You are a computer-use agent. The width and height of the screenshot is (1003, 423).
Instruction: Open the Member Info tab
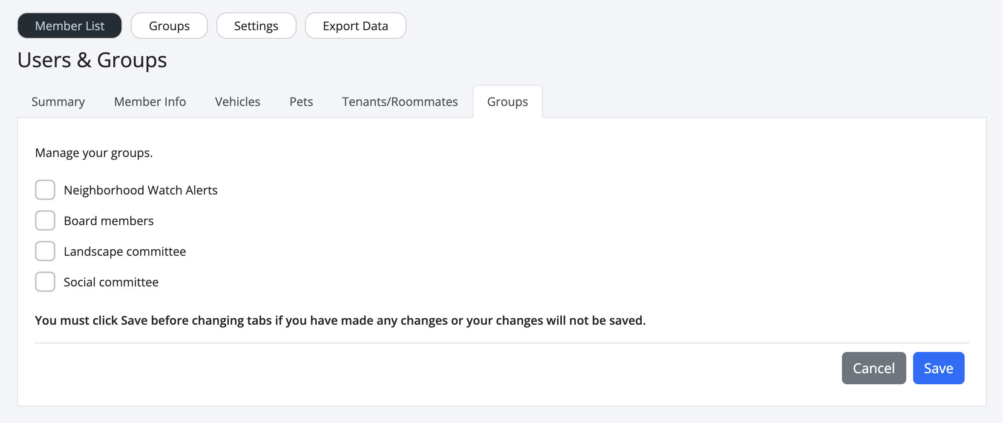(x=150, y=102)
